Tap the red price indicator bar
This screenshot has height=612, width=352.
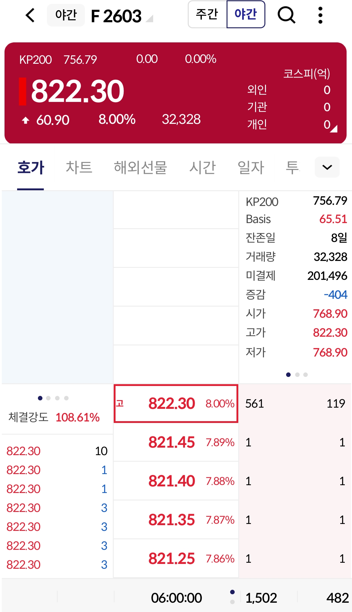23,91
